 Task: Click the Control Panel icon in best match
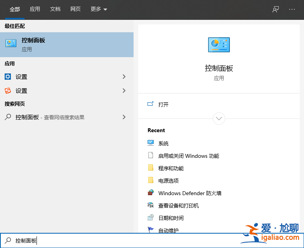[x=11, y=43]
